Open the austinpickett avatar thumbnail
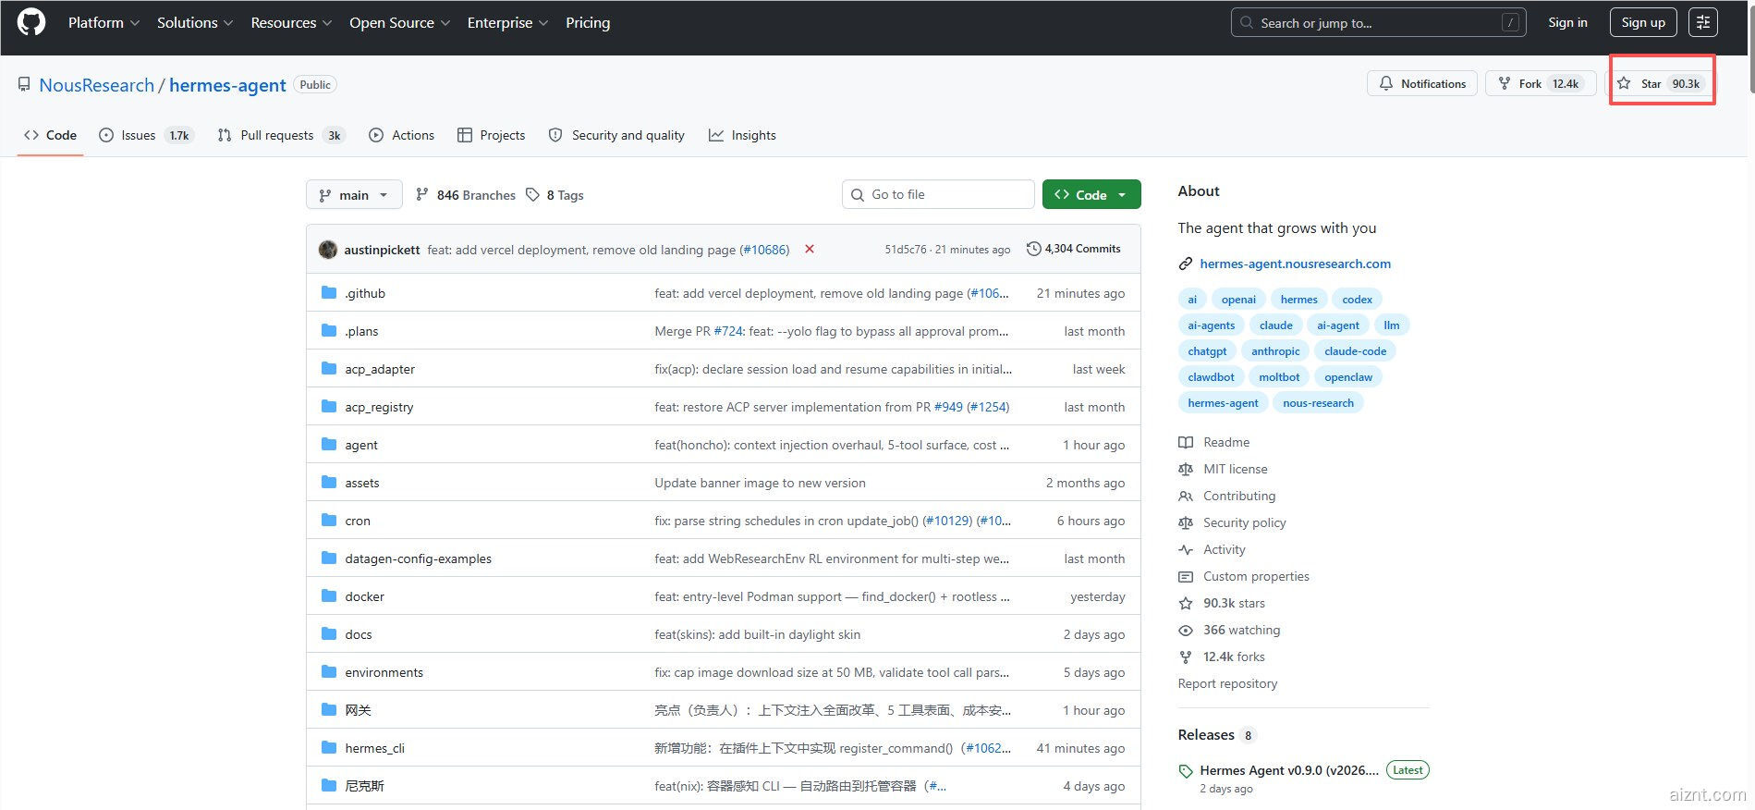 pos(328,250)
